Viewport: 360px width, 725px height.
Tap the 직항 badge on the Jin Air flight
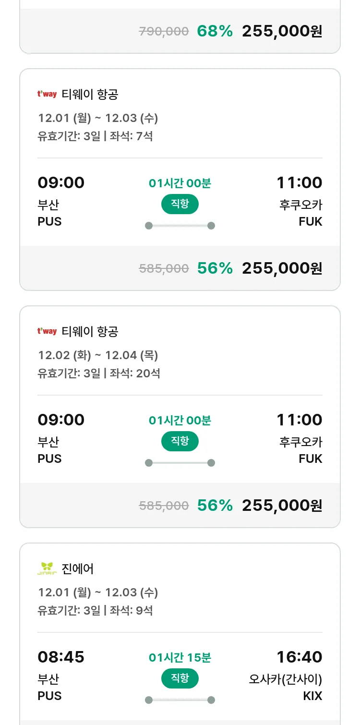(180, 678)
